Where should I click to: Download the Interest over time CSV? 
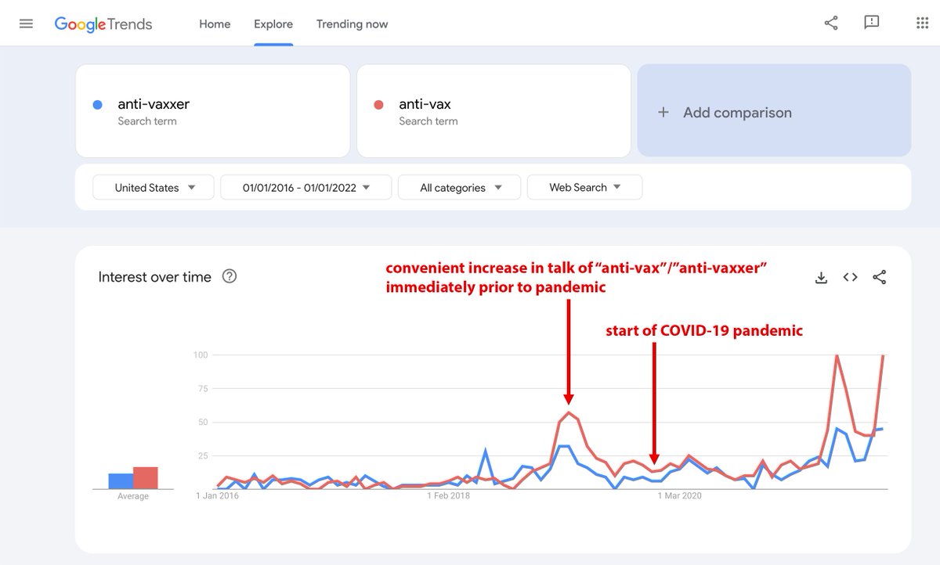(x=821, y=277)
